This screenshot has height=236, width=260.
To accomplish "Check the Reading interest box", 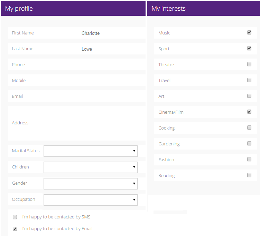I will coord(249,175).
